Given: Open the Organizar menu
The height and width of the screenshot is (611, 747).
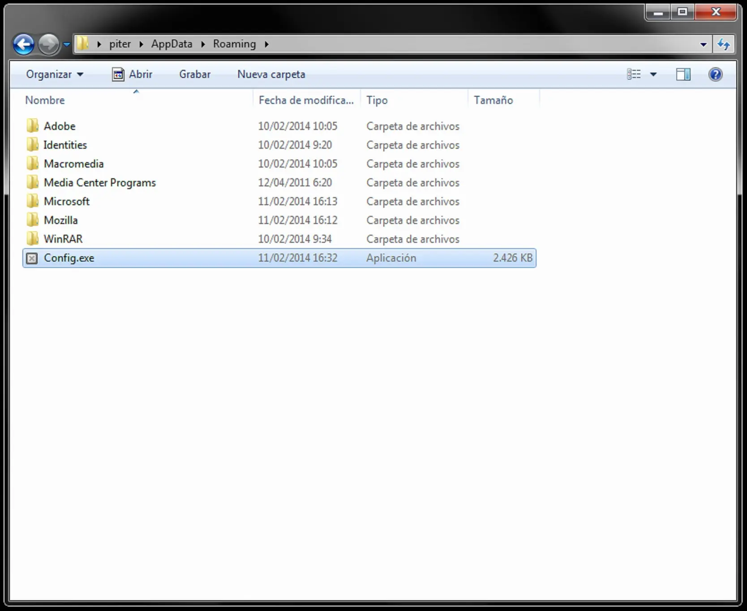Looking at the screenshot, I should pos(55,74).
